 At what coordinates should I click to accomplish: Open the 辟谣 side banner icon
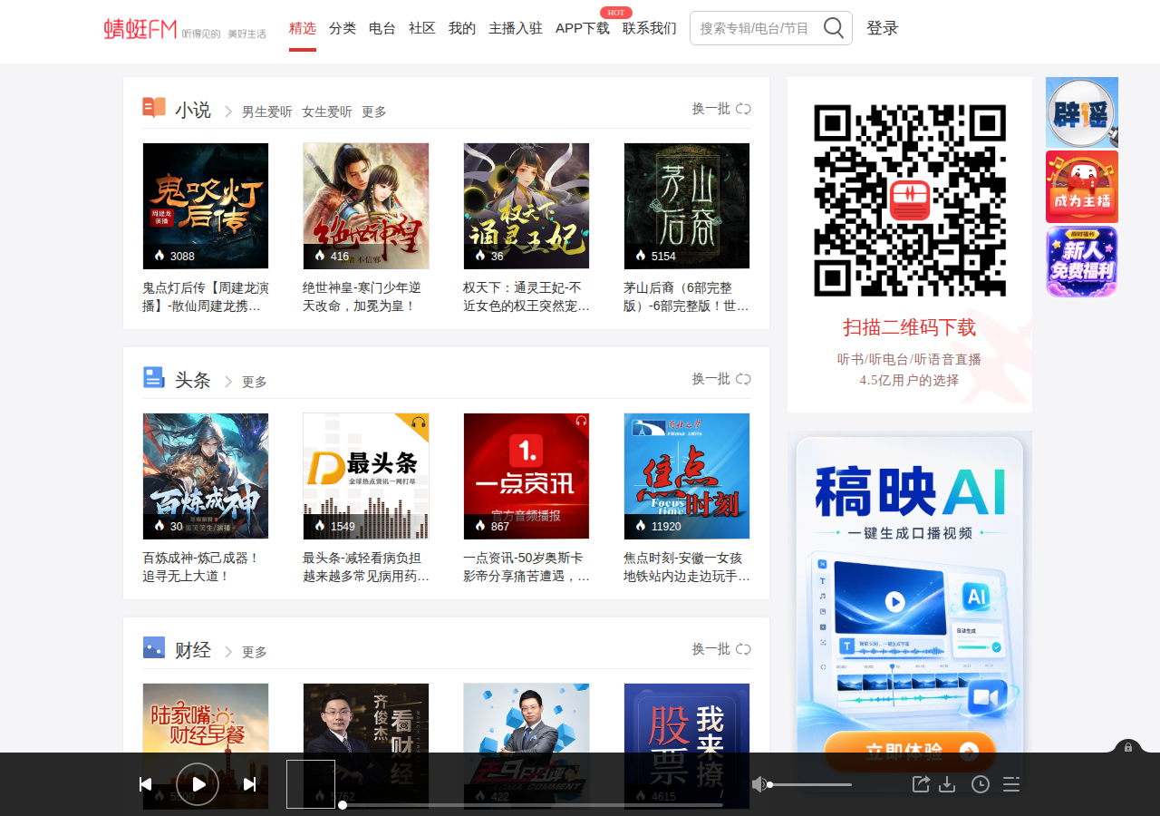click(x=1082, y=112)
